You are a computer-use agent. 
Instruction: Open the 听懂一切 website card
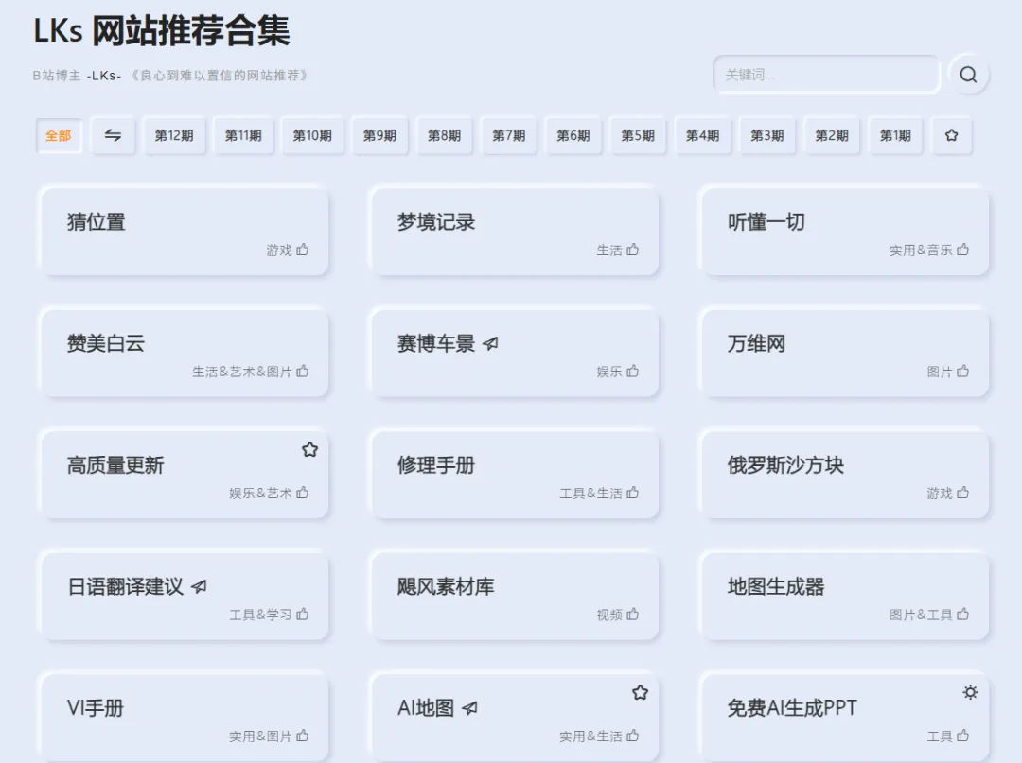[x=845, y=232]
